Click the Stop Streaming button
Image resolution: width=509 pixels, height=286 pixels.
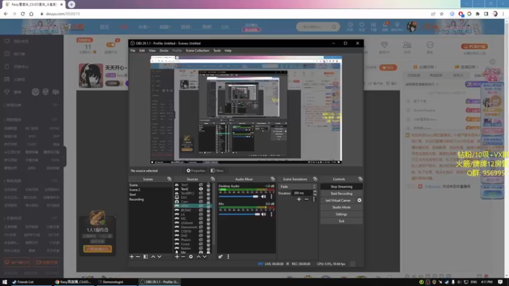[341, 187]
